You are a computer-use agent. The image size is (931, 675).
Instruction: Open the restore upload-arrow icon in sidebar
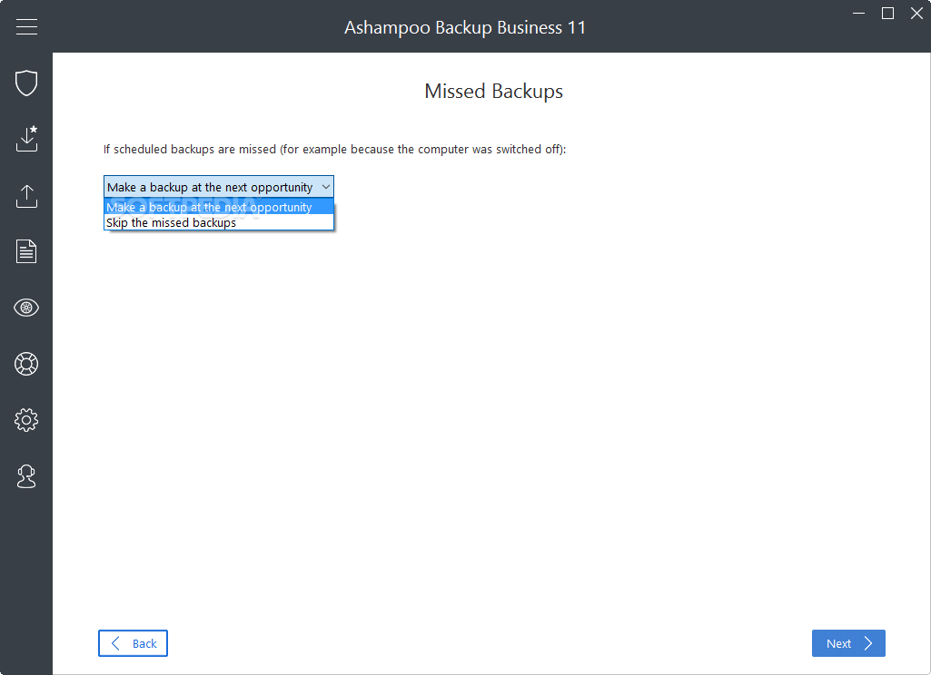pyautogui.click(x=26, y=196)
